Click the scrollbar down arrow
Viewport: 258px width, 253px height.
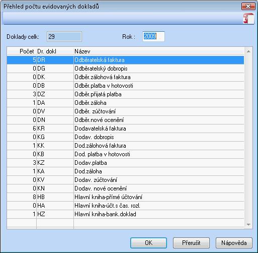pyautogui.click(x=248, y=225)
